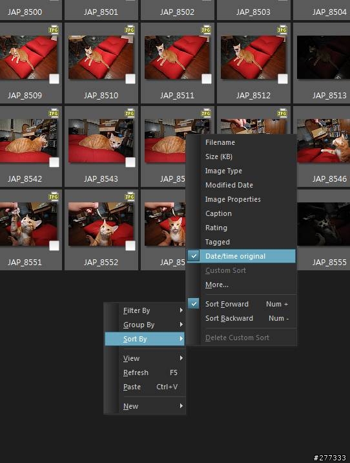
Task: Tick the tag checkbox on JAP_8510
Action: 130,79
